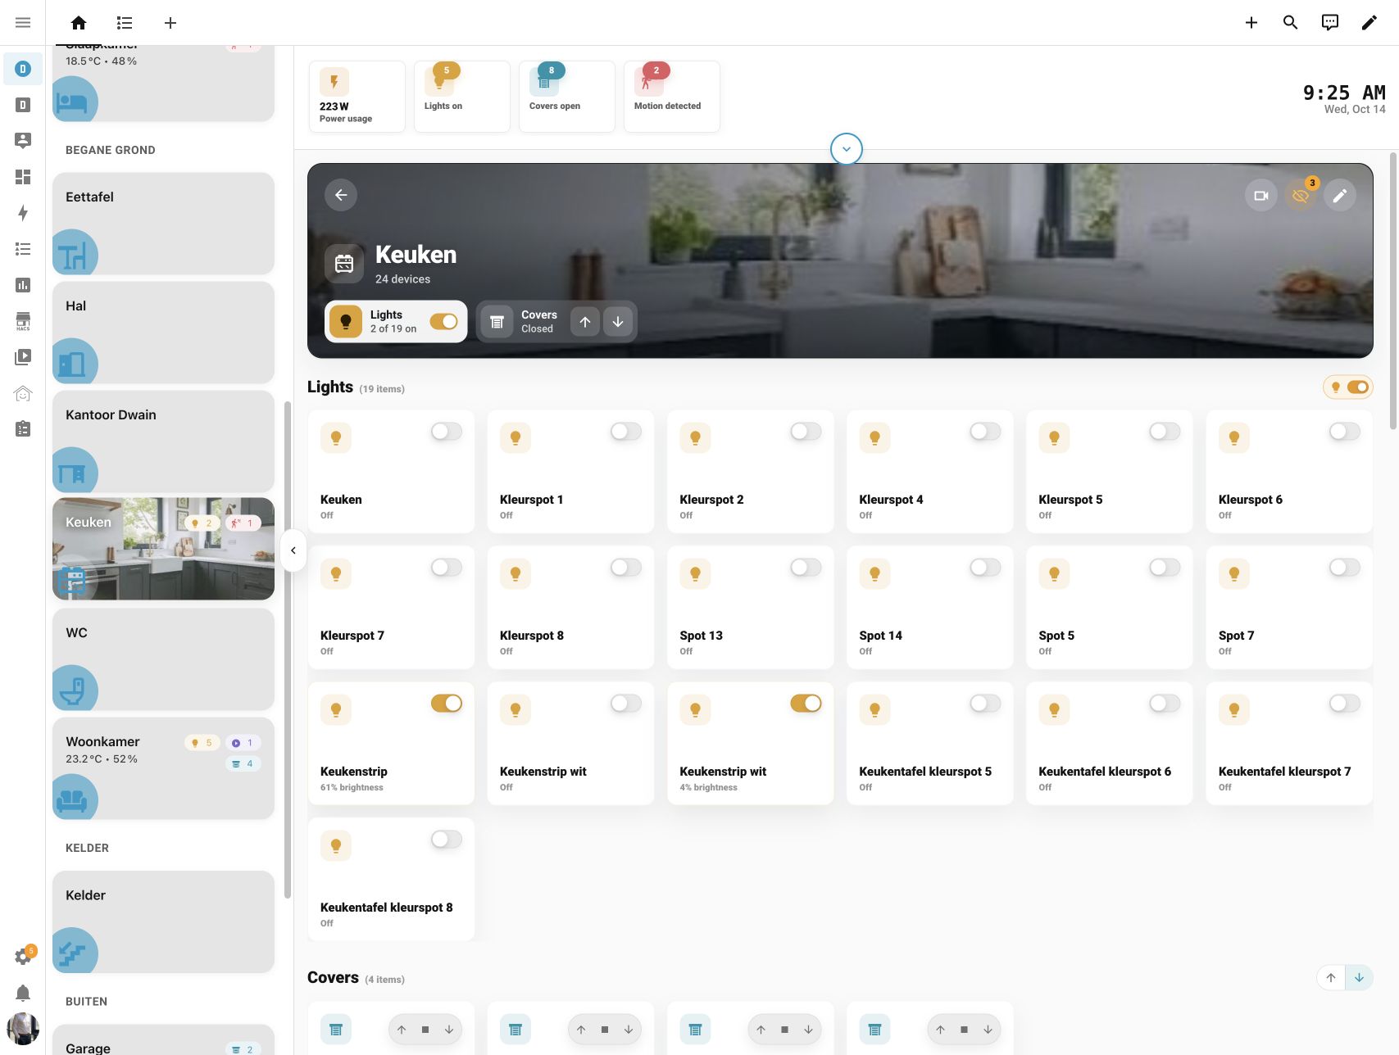Image resolution: width=1399 pixels, height=1055 pixels.
Task: Open the assistant chat icon
Action: (1329, 23)
